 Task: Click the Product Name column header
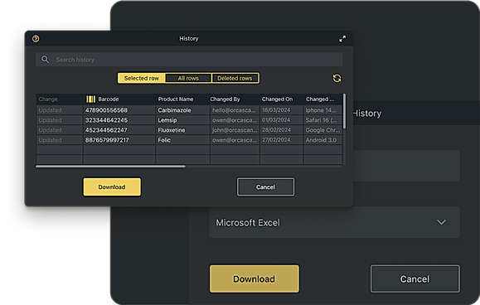176,99
